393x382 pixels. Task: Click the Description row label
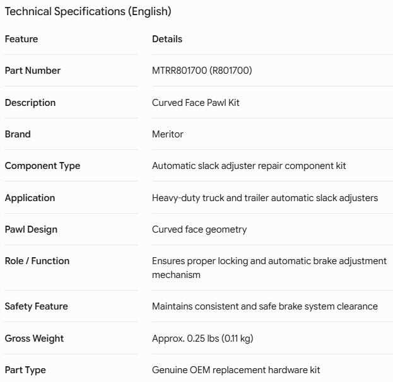click(30, 103)
